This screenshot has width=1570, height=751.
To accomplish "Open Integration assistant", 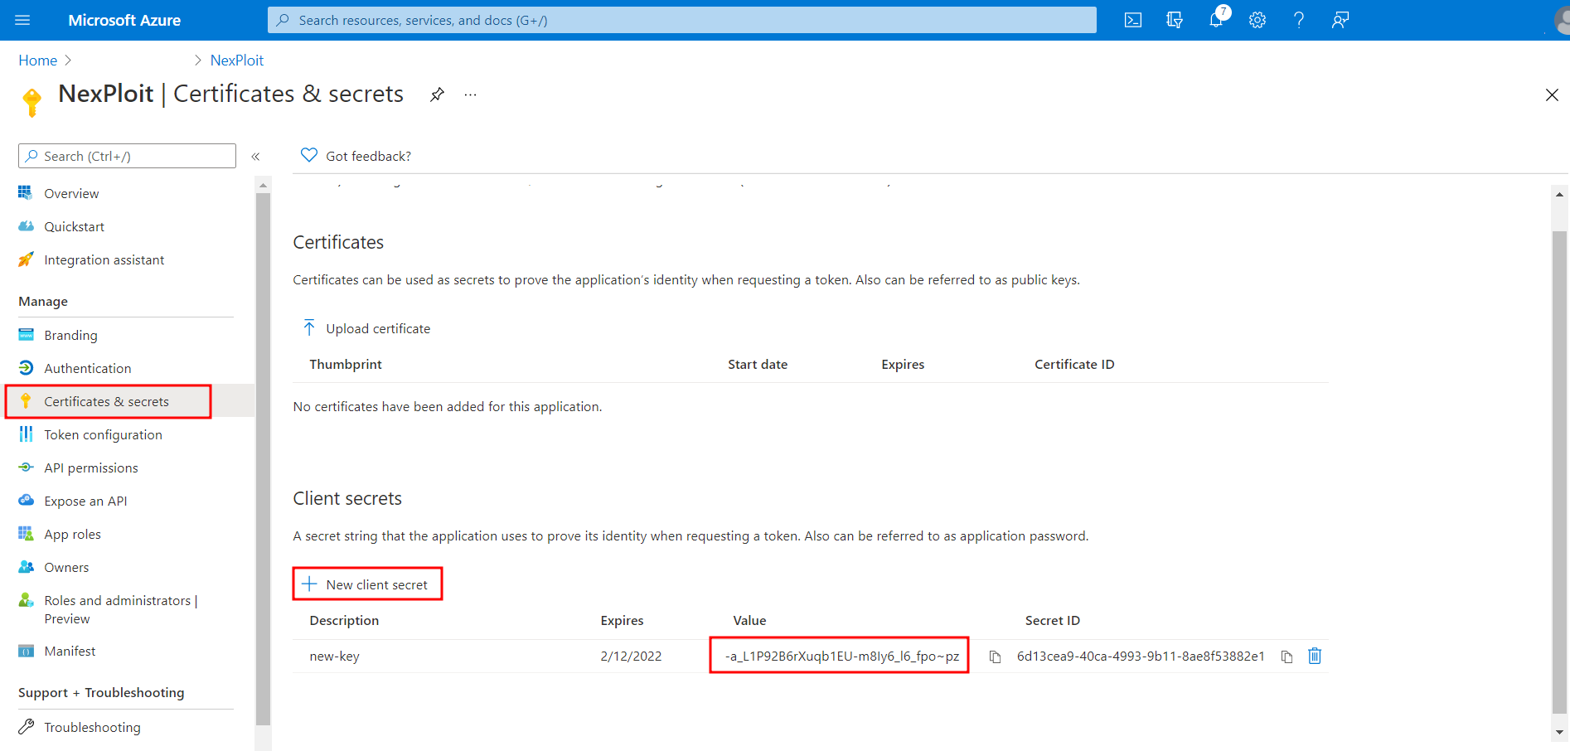I will 104,259.
